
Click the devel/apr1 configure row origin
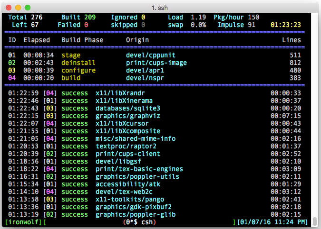click(143, 70)
